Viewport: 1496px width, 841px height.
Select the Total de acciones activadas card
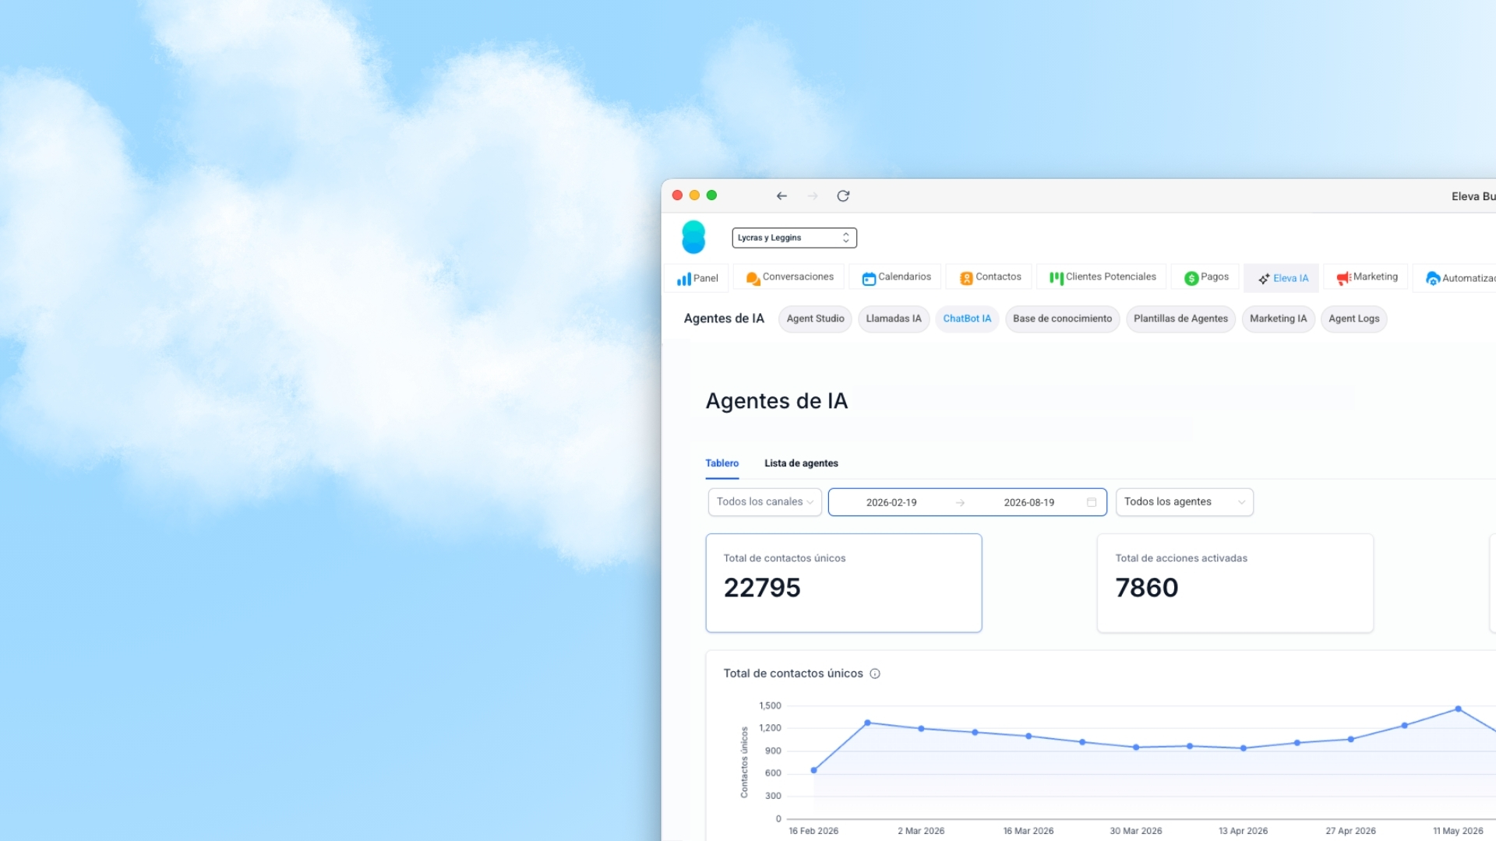pyautogui.click(x=1235, y=583)
